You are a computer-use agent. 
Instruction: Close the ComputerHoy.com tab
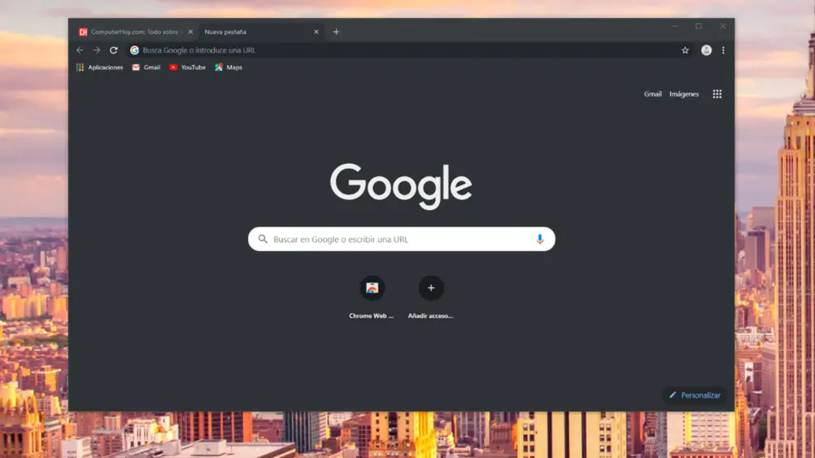point(190,32)
